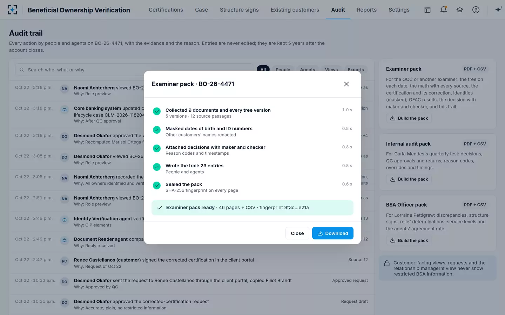505x315 pixels.
Task: Click the Close button in dialog
Action: [297, 233]
